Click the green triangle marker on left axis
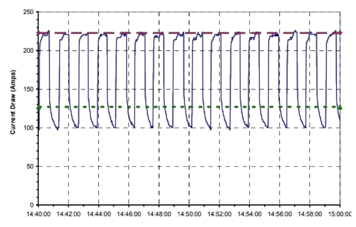356x227 pixels. coord(39,107)
